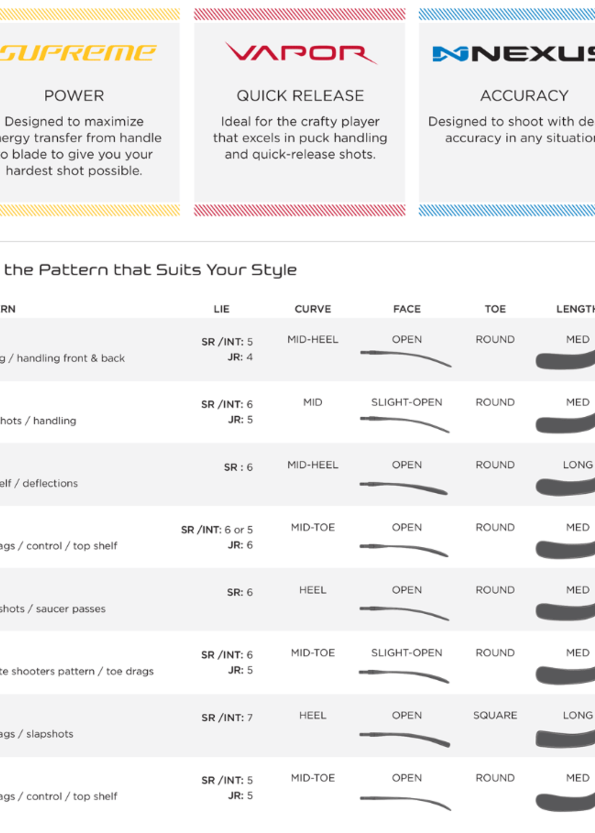Click the red Vapor logo
595x833 pixels.
click(300, 54)
